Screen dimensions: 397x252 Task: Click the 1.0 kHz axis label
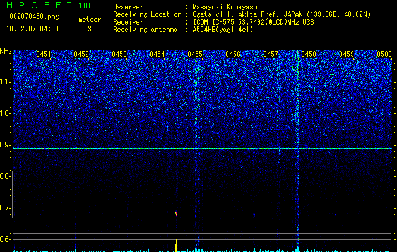(5, 113)
